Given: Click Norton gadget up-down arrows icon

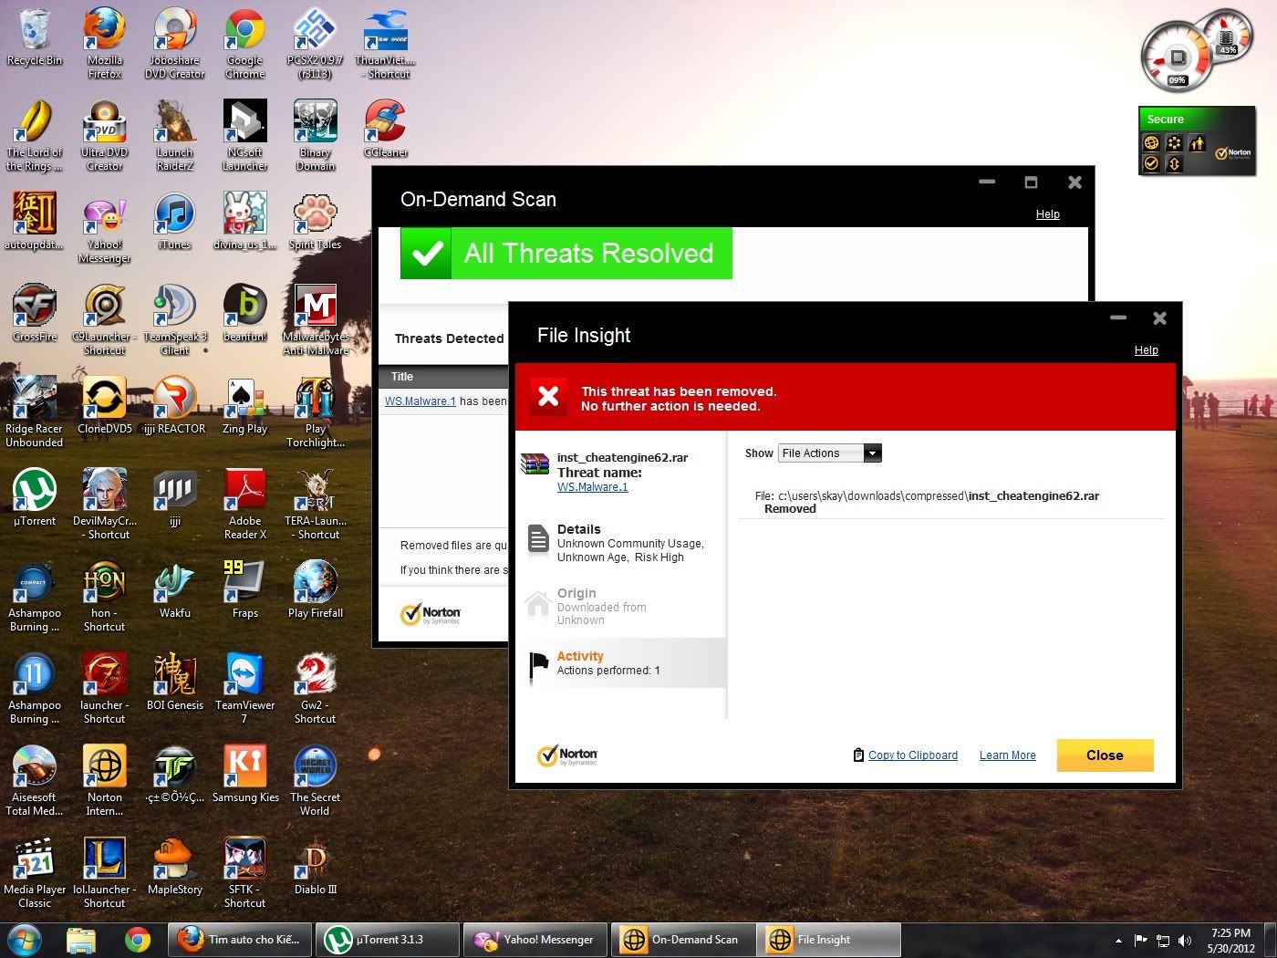Looking at the screenshot, I should point(1174,164).
